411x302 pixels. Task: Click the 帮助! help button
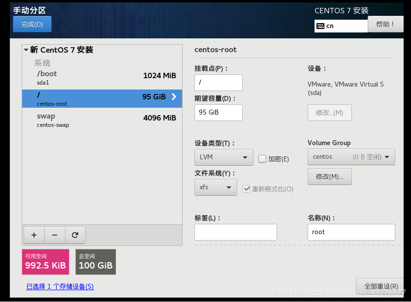385,24
